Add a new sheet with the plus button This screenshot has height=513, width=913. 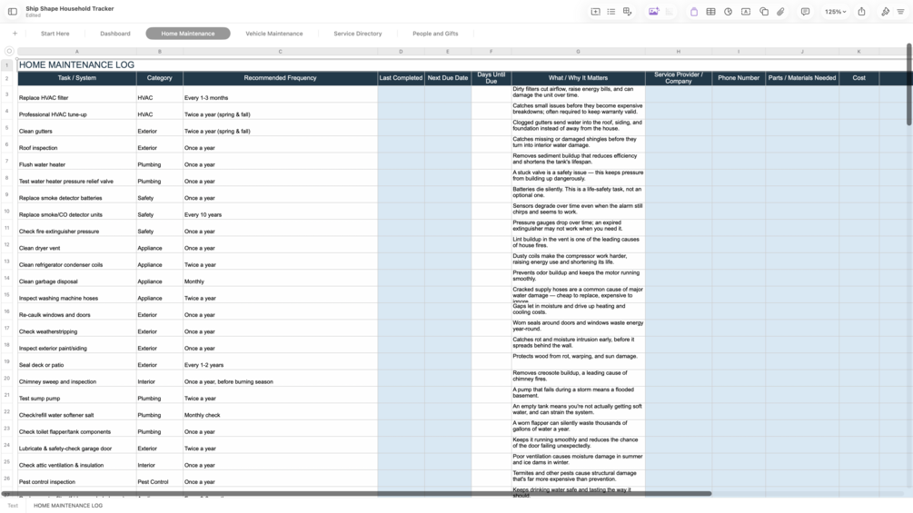(x=15, y=34)
